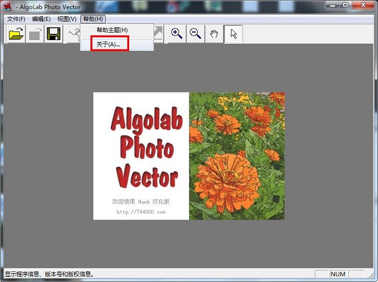Close the AlgoLab Photo Vector window

click(363, 5)
